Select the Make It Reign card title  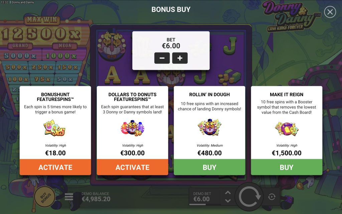[x=287, y=95]
